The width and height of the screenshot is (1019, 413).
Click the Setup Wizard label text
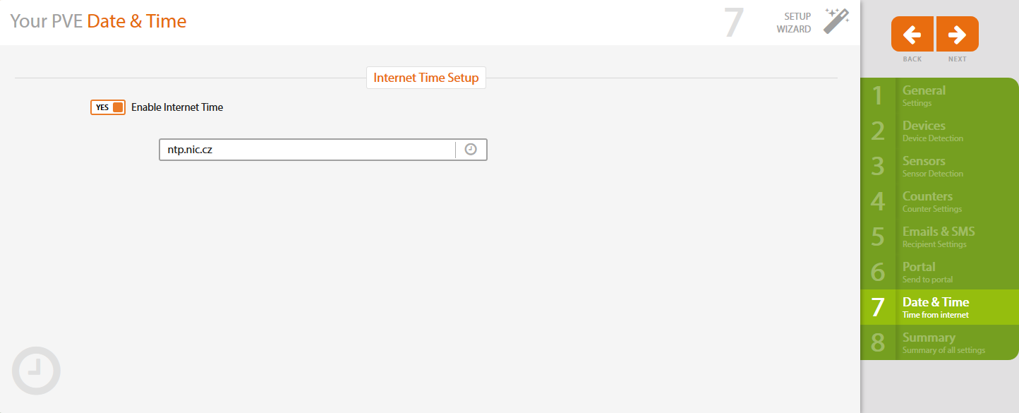pos(794,23)
